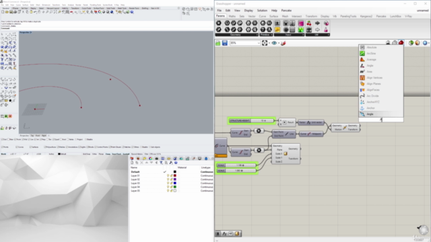Open the dropdown arrow beside the eye Preview icon
Image resolution: width=431 pixels, height=242 pixels.
(278, 43)
